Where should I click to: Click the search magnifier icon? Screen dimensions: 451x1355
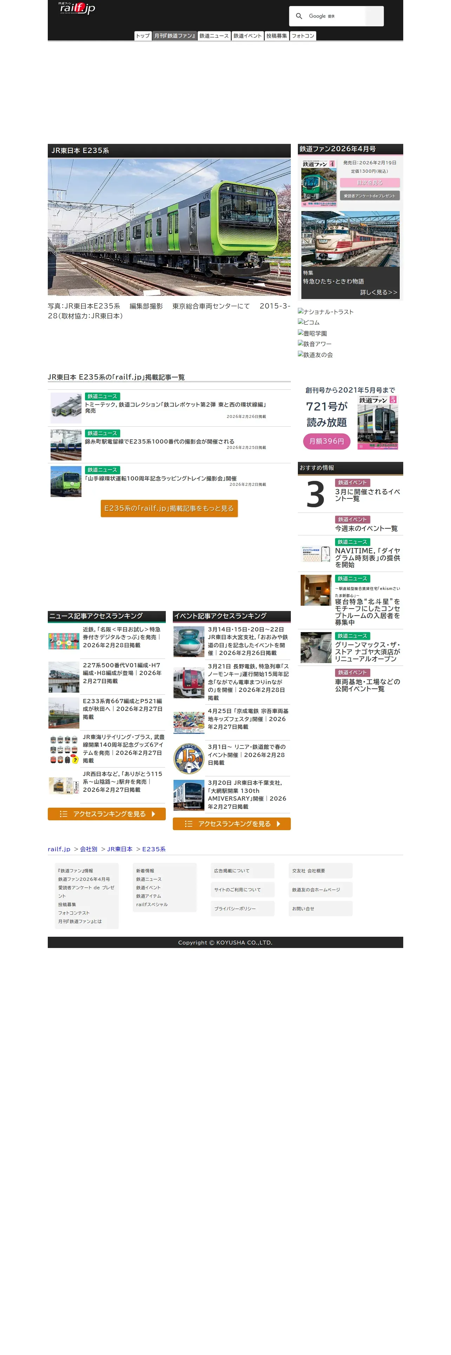299,16
